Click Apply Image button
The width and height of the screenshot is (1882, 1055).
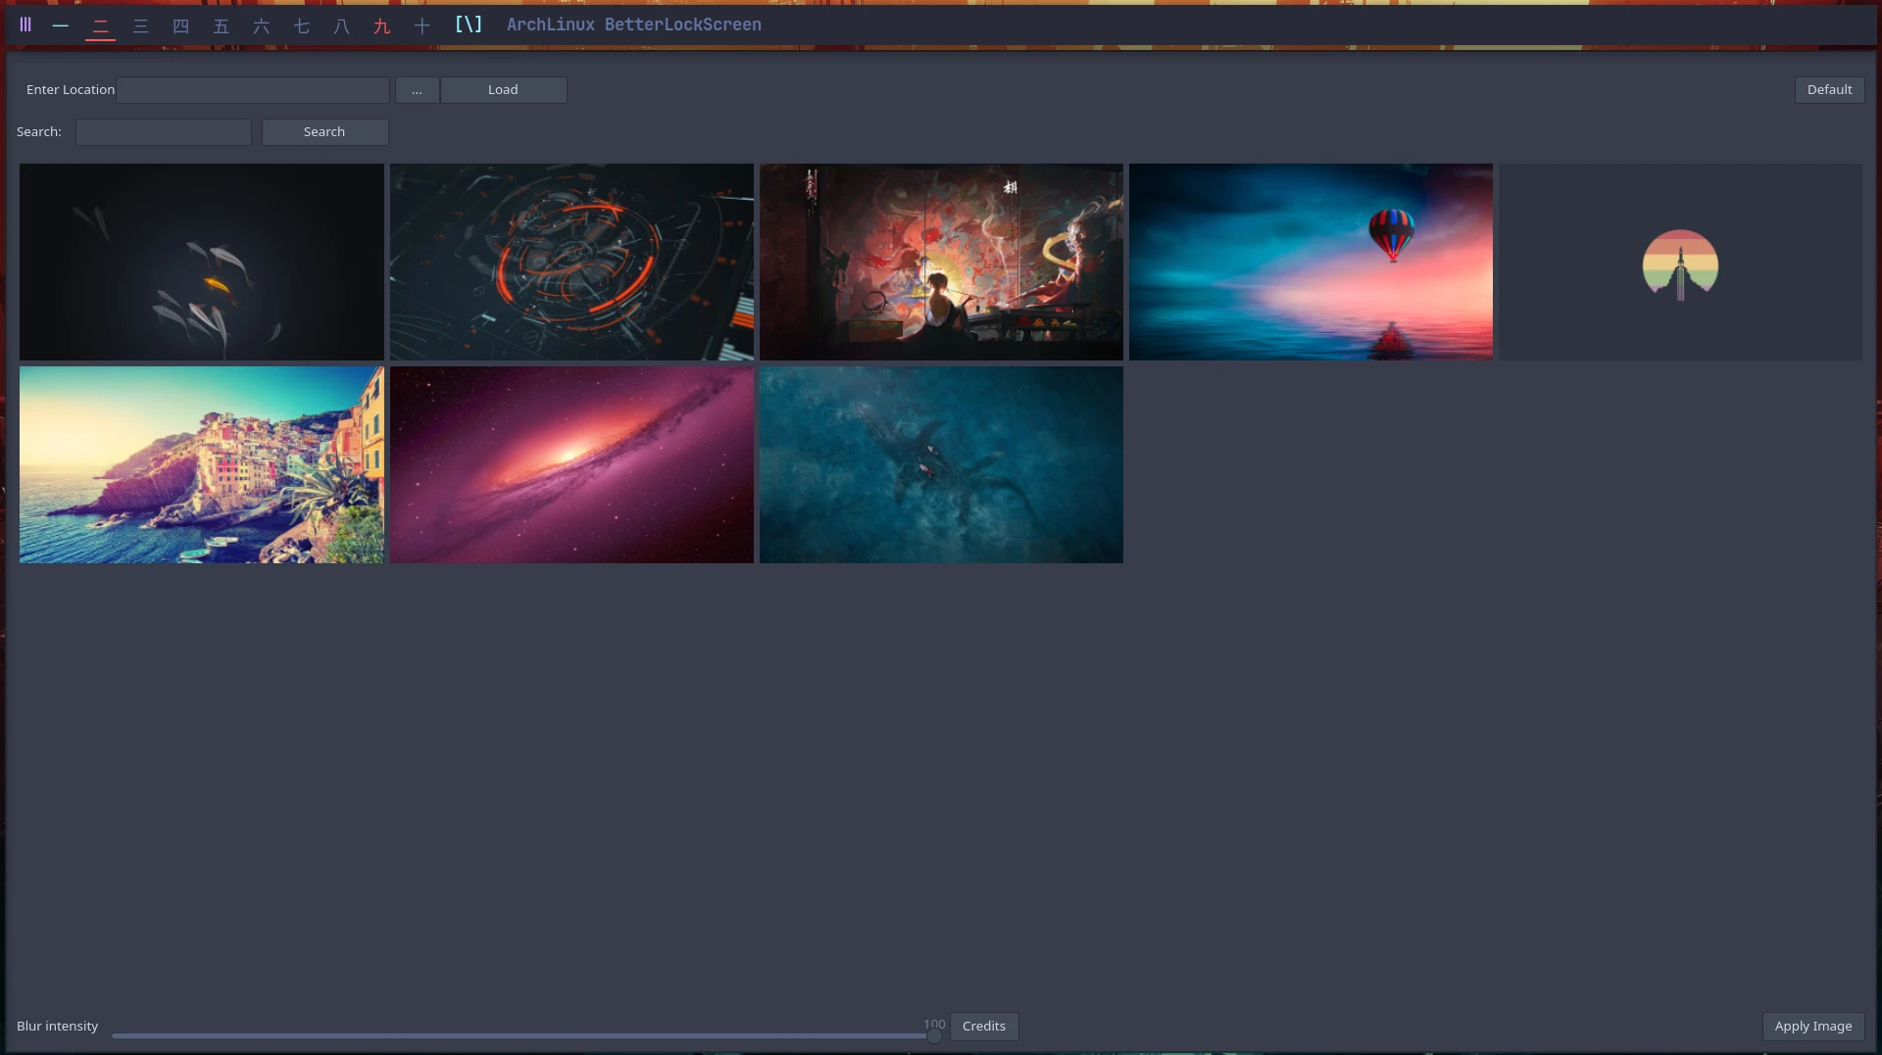[1813, 1026]
